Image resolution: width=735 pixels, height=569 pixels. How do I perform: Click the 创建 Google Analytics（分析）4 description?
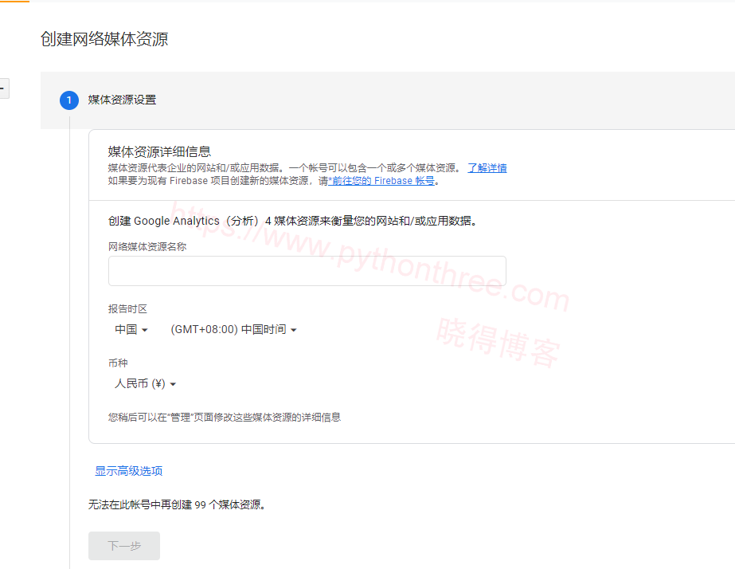coord(293,221)
